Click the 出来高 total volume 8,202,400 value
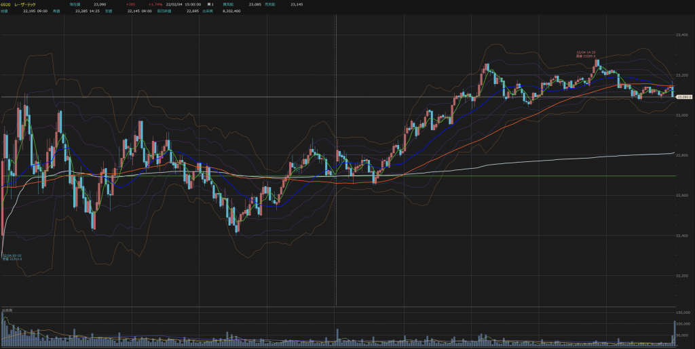This screenshot has height=349, width=695. pos(232,11)
